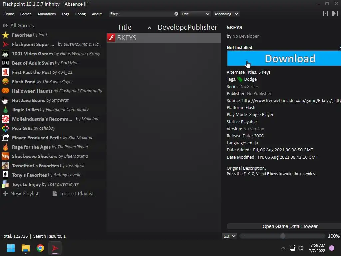Click the Flash icon beside 5KEYS
This screenshot has width=341, height=256.
point(111,38)
